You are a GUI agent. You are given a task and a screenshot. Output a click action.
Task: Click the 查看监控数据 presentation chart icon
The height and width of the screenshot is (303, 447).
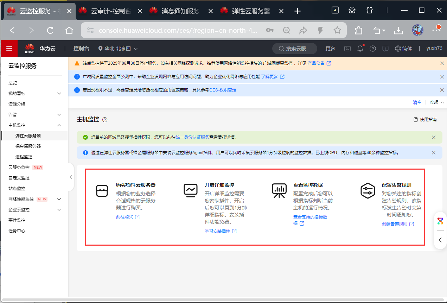point(279,191)
